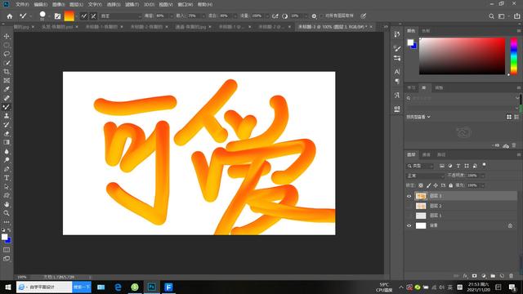The height and width of the screenshot is (294, 523).
Task: Toggle load brush after each stroke
Action: 83,16
